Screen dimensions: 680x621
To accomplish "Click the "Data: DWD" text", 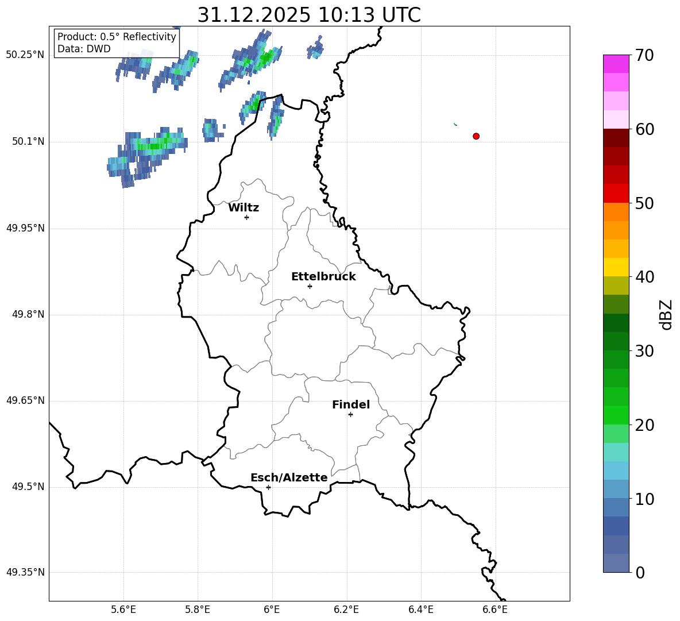I will [x=84, y=49].
